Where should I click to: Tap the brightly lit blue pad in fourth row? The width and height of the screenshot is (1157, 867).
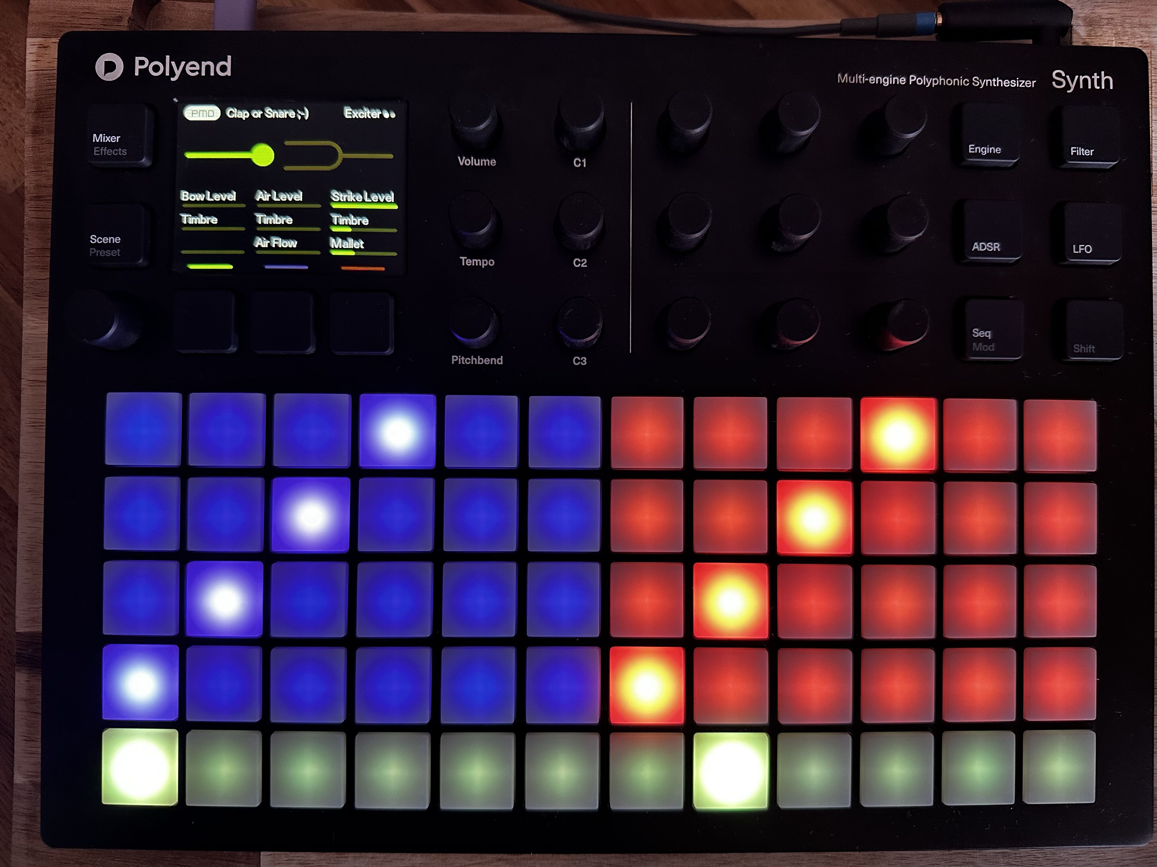coord(140,683)
